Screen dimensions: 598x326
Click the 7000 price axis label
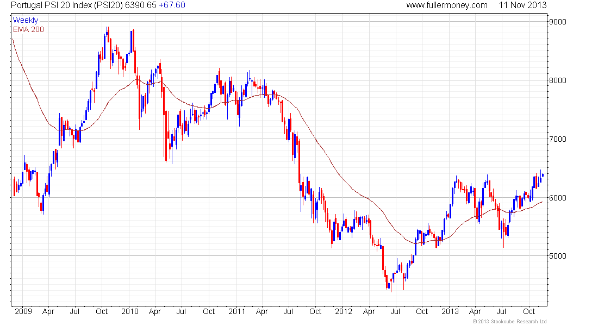[557, 139]
